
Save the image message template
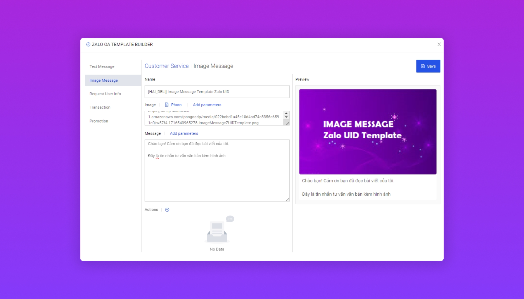(428, 66)
